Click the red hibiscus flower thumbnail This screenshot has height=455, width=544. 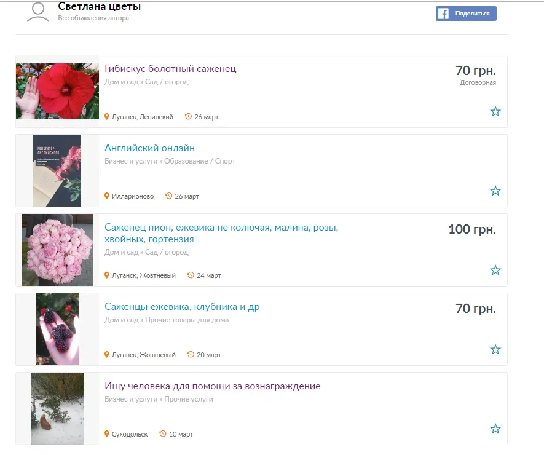pos(57,91)
